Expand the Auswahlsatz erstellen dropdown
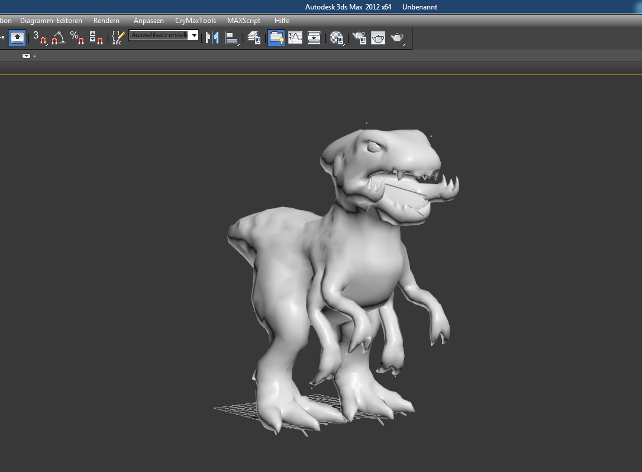Viewport: 642px width, 472px height. [193, 36]
